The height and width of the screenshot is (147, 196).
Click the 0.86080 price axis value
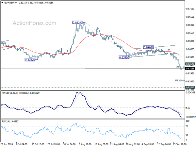[190, 25]
